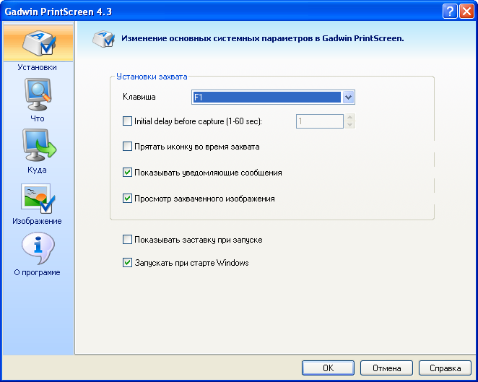Open the Что section magnifier icon
Screen dimensions: 478x382
tap(38, 95)
